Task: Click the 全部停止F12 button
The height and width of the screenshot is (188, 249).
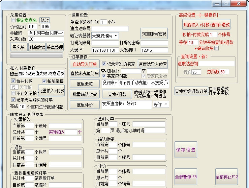Action: (227, 177)
